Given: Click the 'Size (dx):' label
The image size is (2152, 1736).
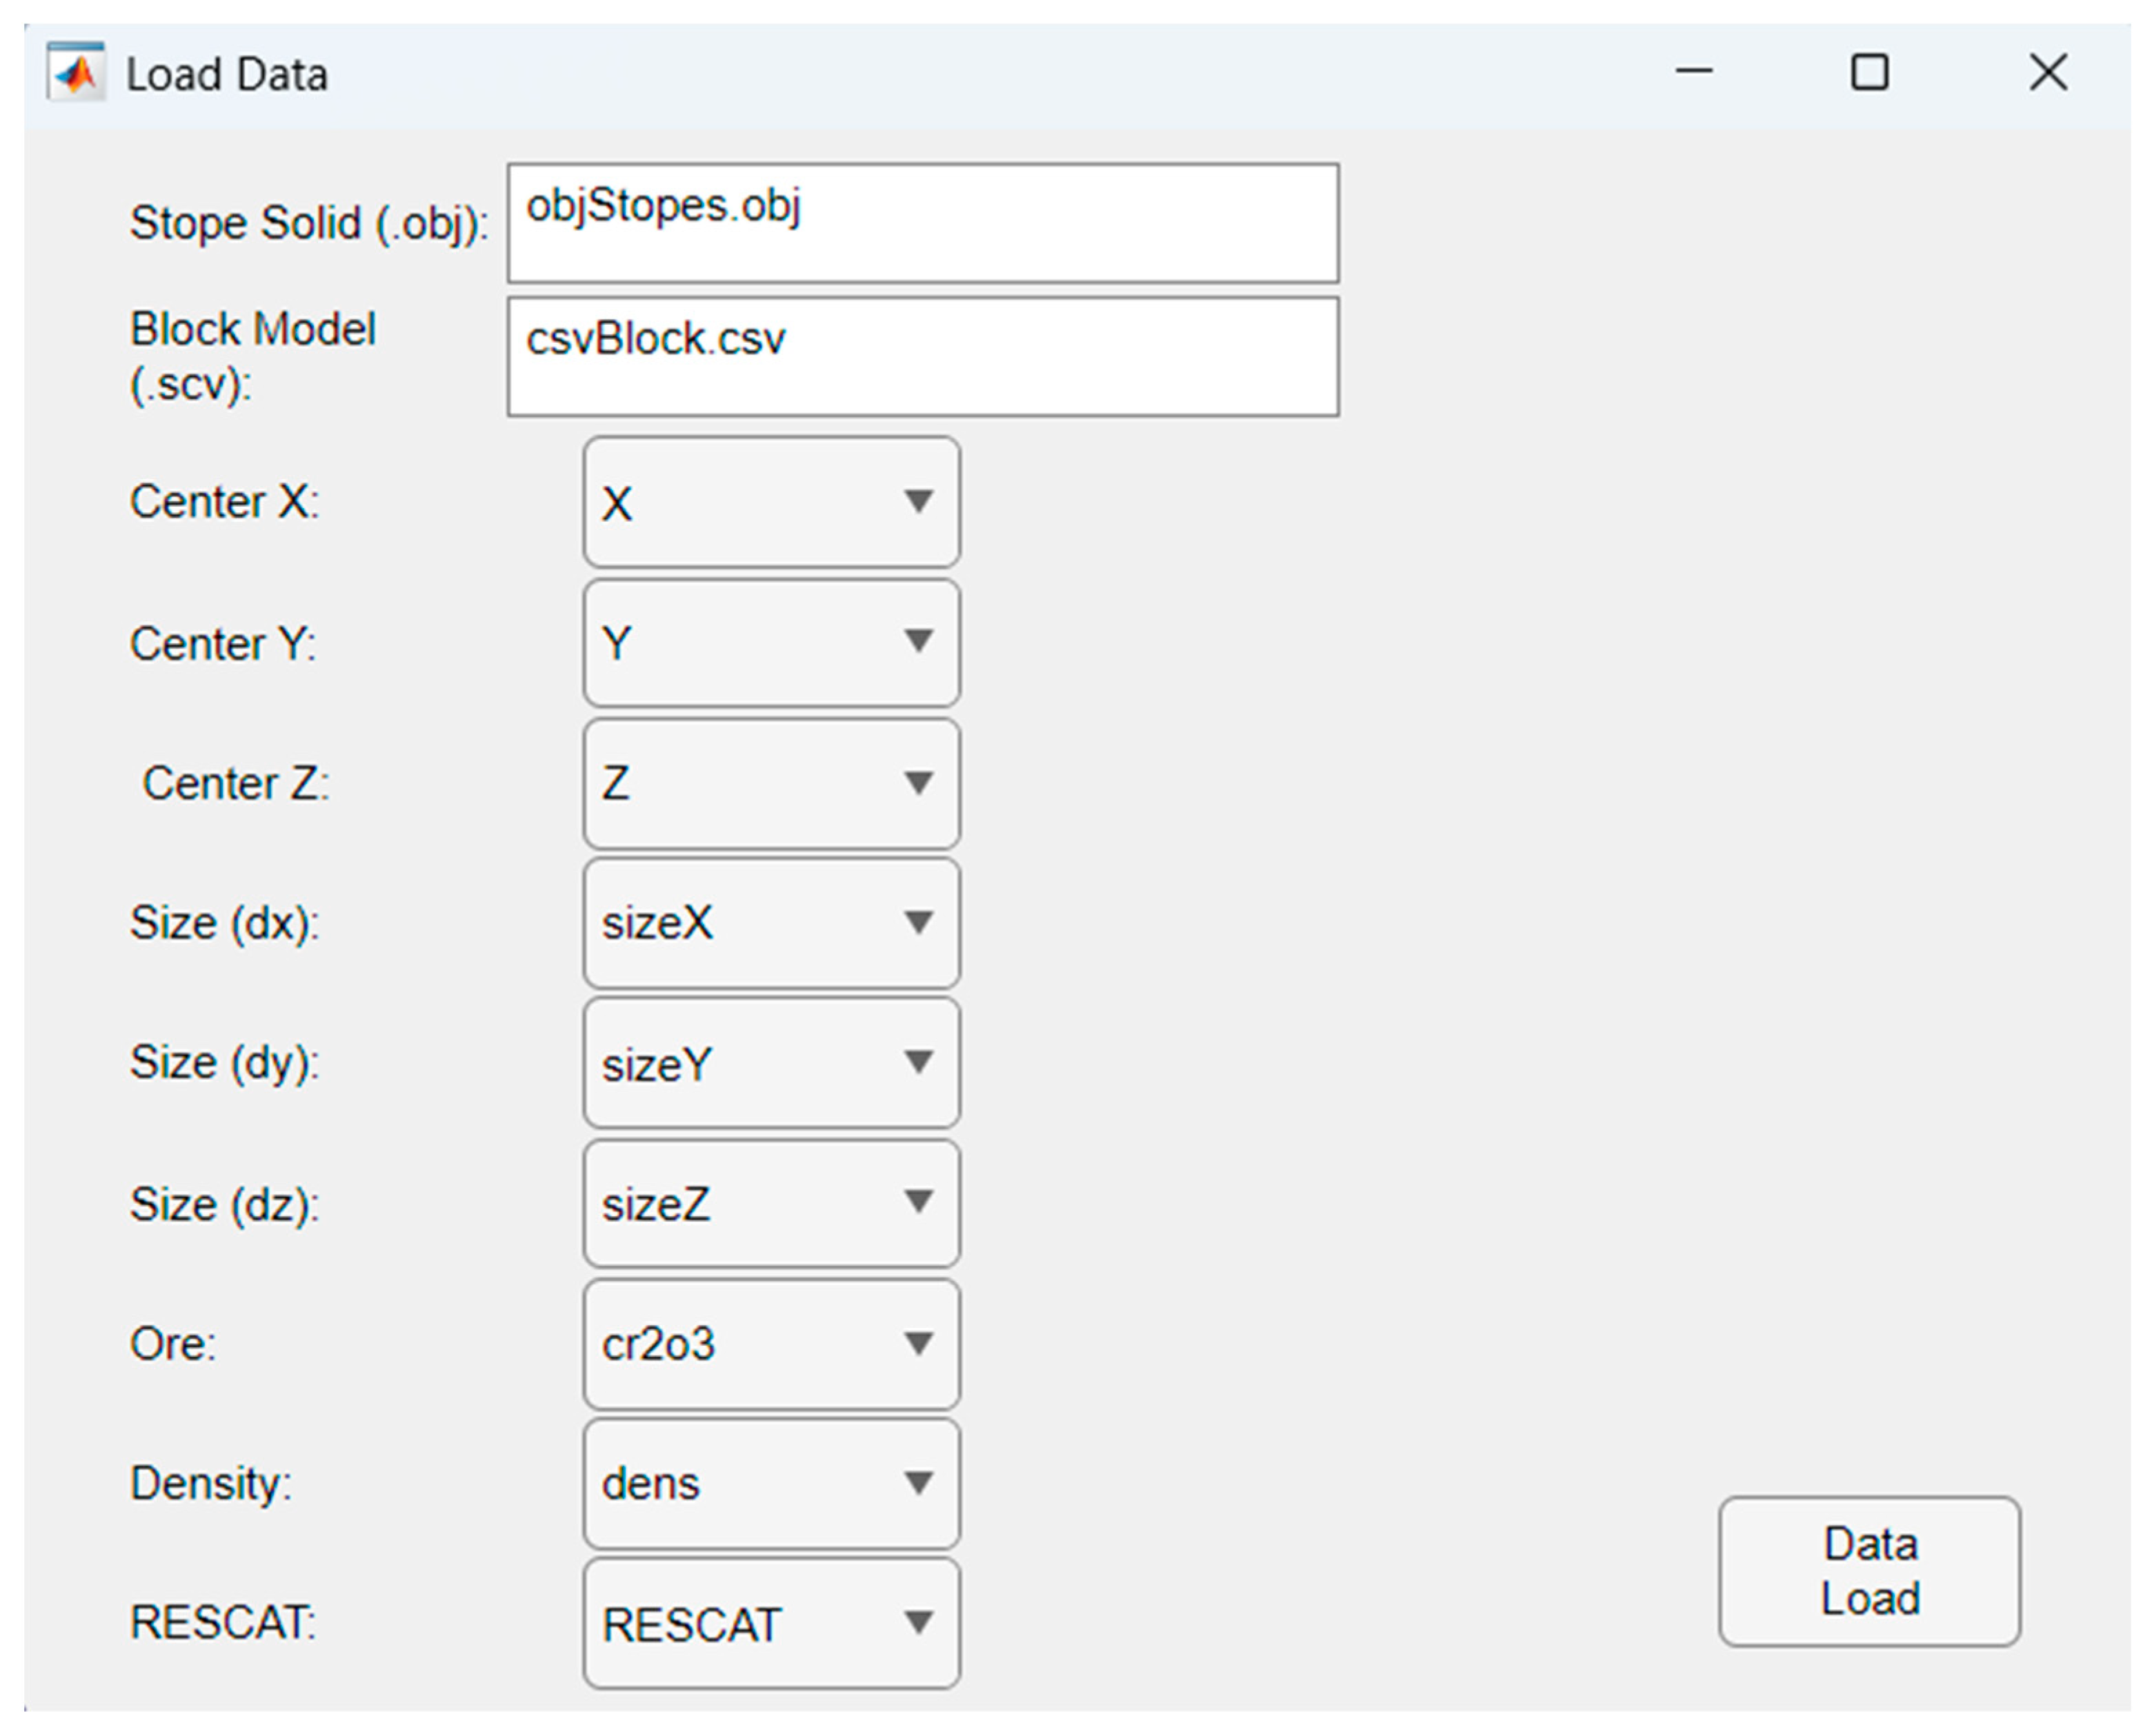Looking at the screenshot, I should (224, 923).
